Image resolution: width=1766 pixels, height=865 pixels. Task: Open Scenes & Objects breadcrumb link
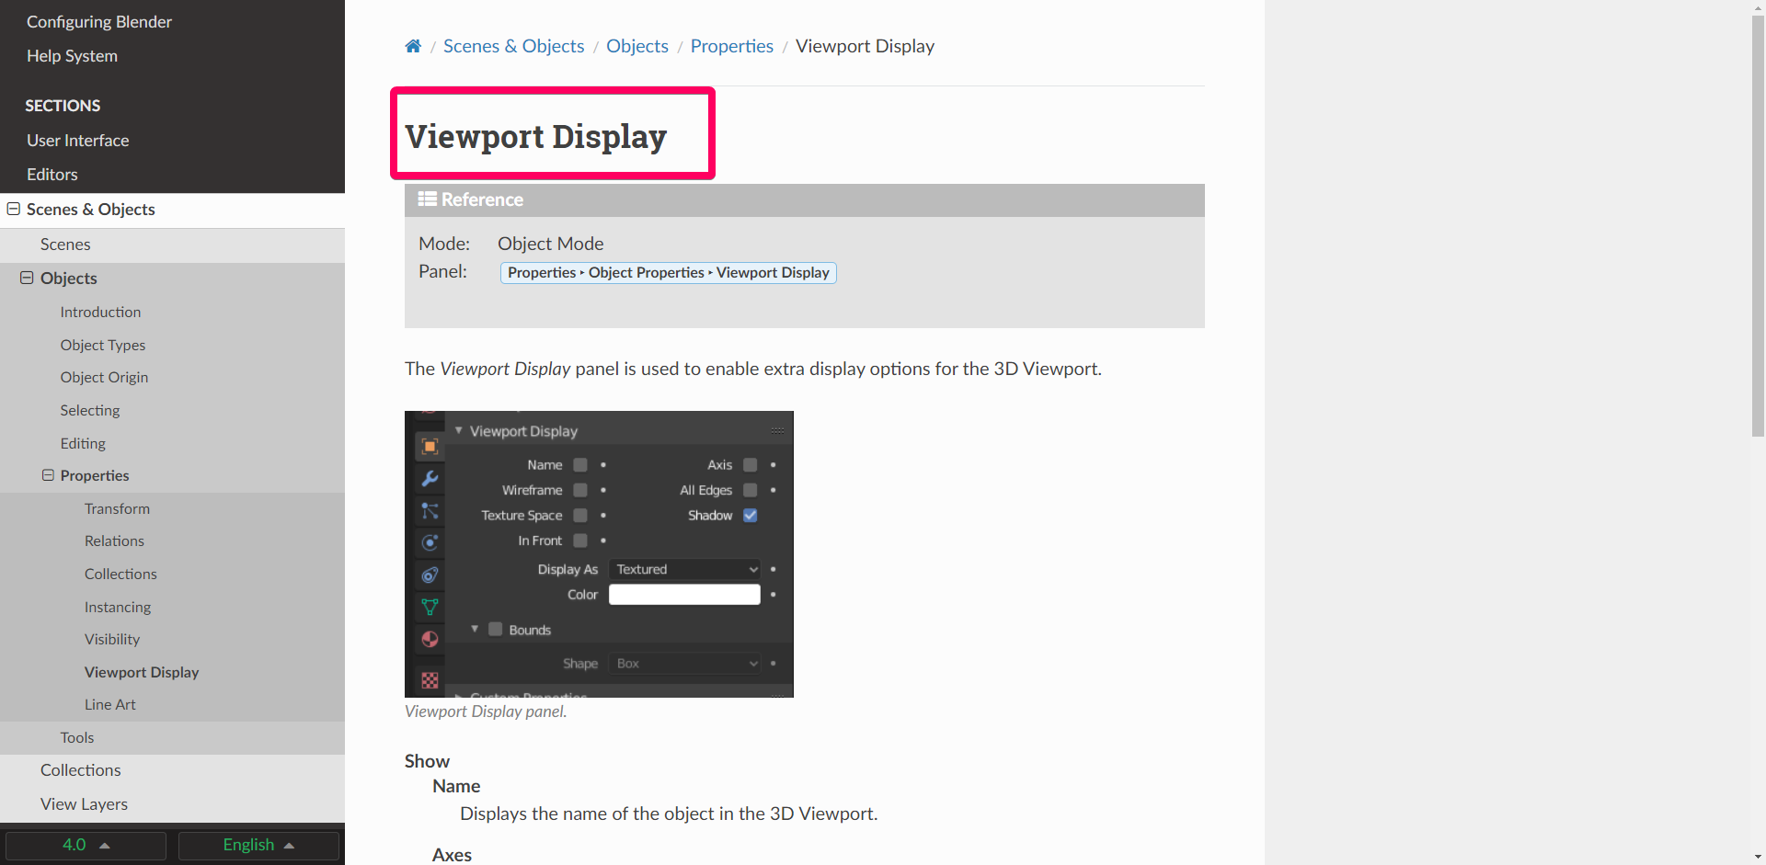pyautogui.click(x=513, y=46)
